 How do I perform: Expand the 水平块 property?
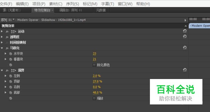[5, 54]
